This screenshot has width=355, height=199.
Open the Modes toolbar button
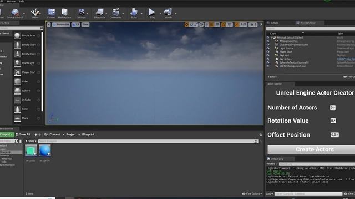pyautogui.click(x=35, y=13)
